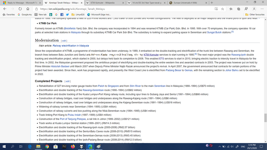
Task: Open immersive reader view
Action: coord(216,9)
